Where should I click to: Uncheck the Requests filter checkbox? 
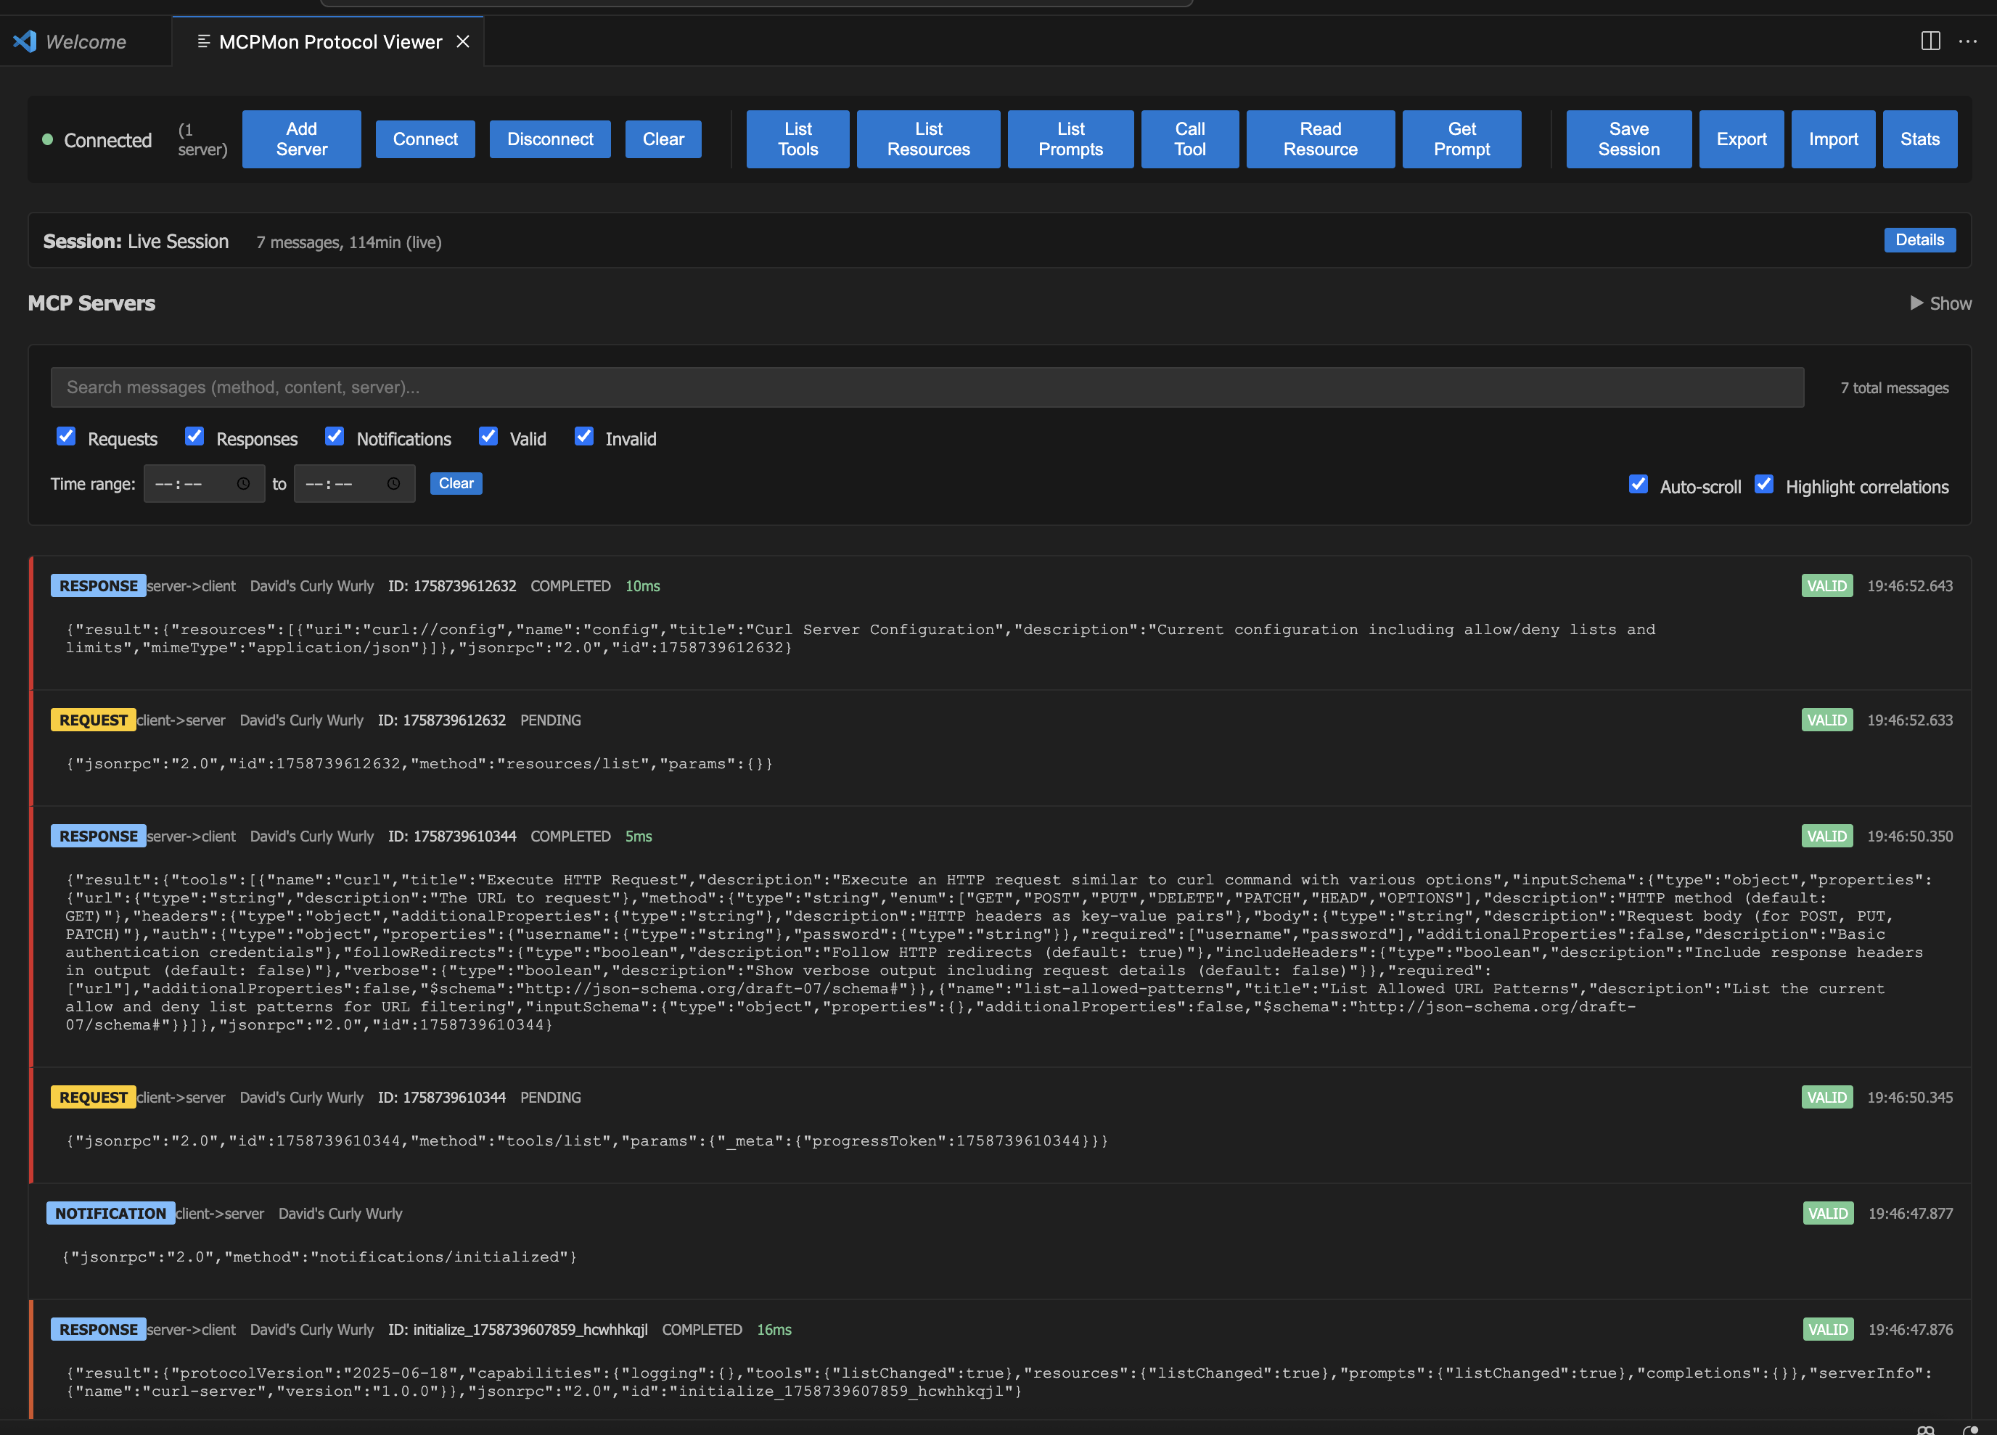click(66, 437)
